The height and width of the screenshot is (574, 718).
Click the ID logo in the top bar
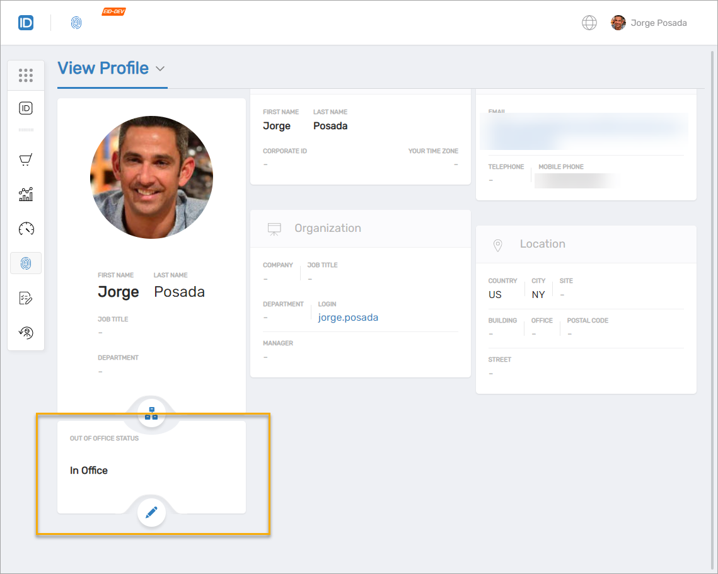[x=26, y=22]
